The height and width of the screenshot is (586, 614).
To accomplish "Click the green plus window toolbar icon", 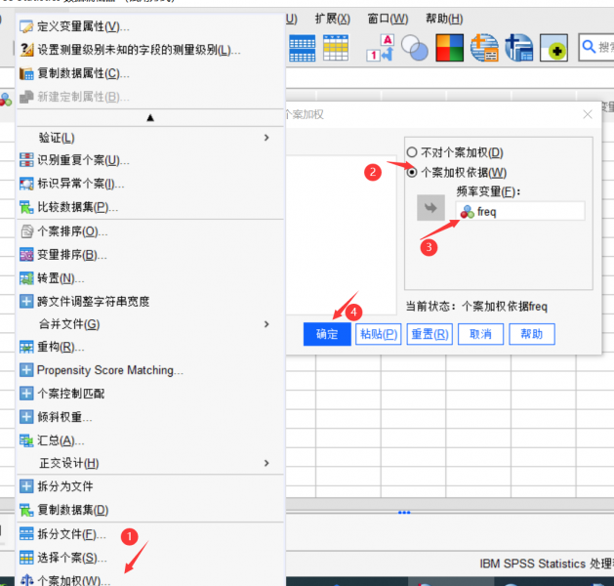I will click(x=553, y=48).
